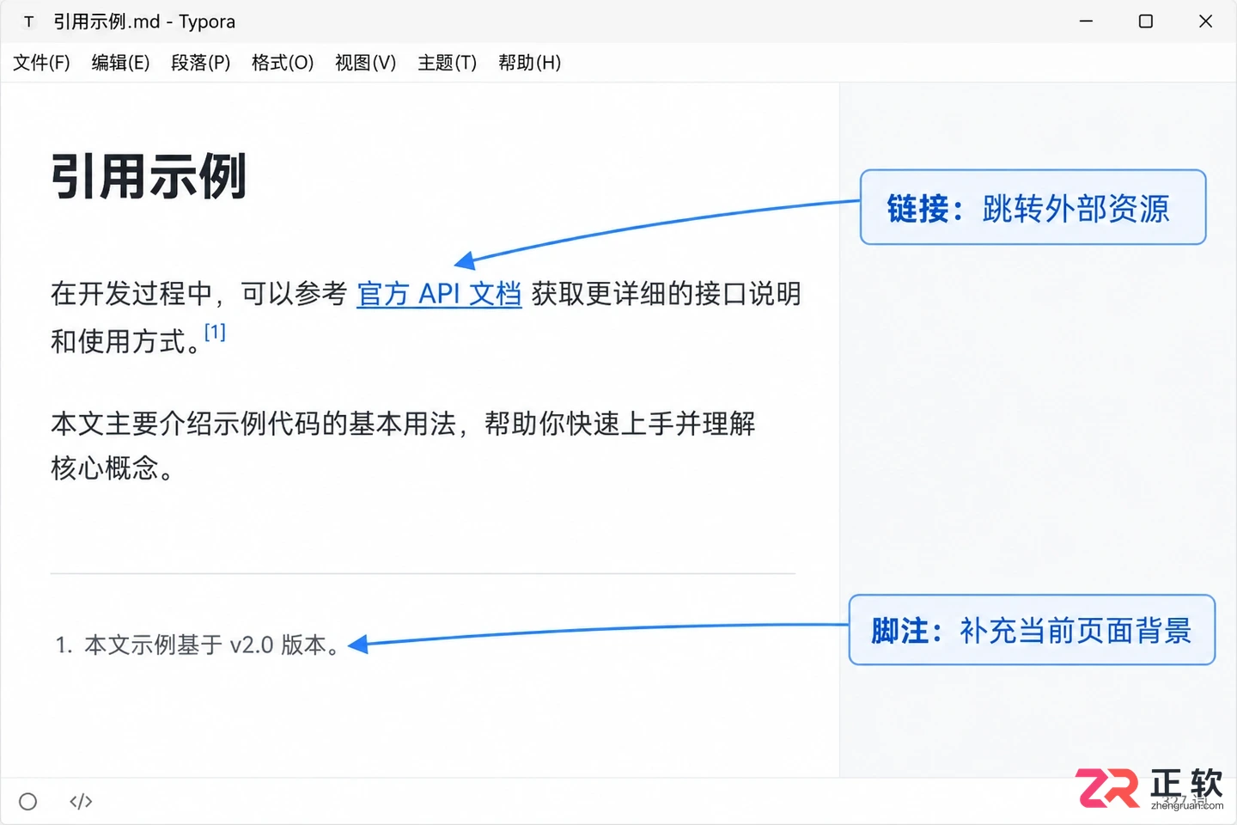Follow the 官方 API 文档 hyperlink
Image resolution: width=1237 pixels, height=825 pixels.
point(439,294)
